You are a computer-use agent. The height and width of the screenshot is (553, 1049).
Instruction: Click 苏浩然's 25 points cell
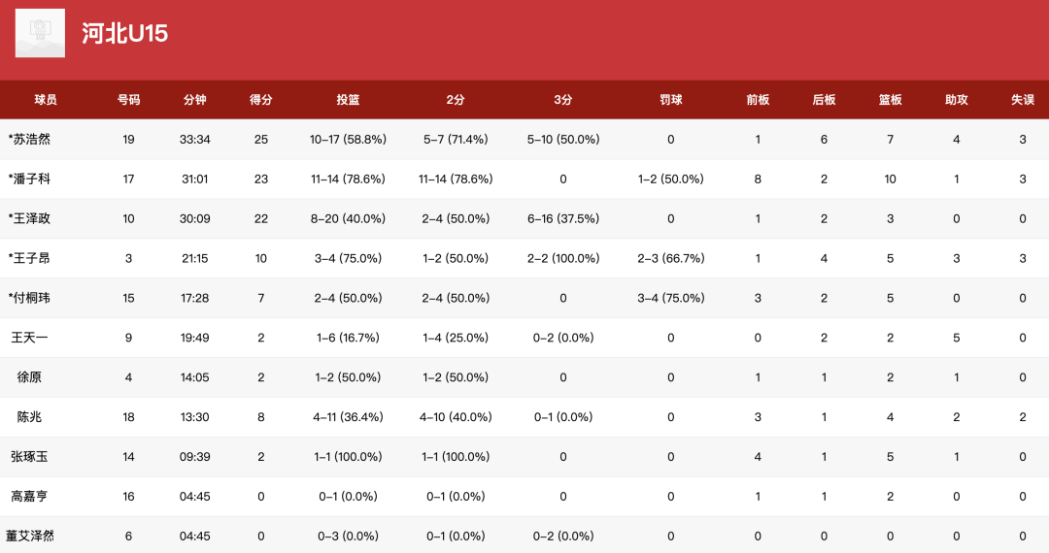(261, 140)
